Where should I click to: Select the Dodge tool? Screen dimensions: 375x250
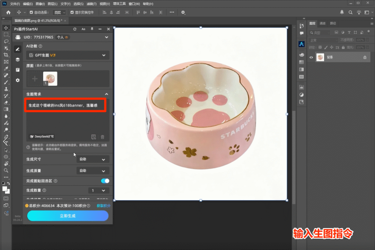(x=6, y=130)
